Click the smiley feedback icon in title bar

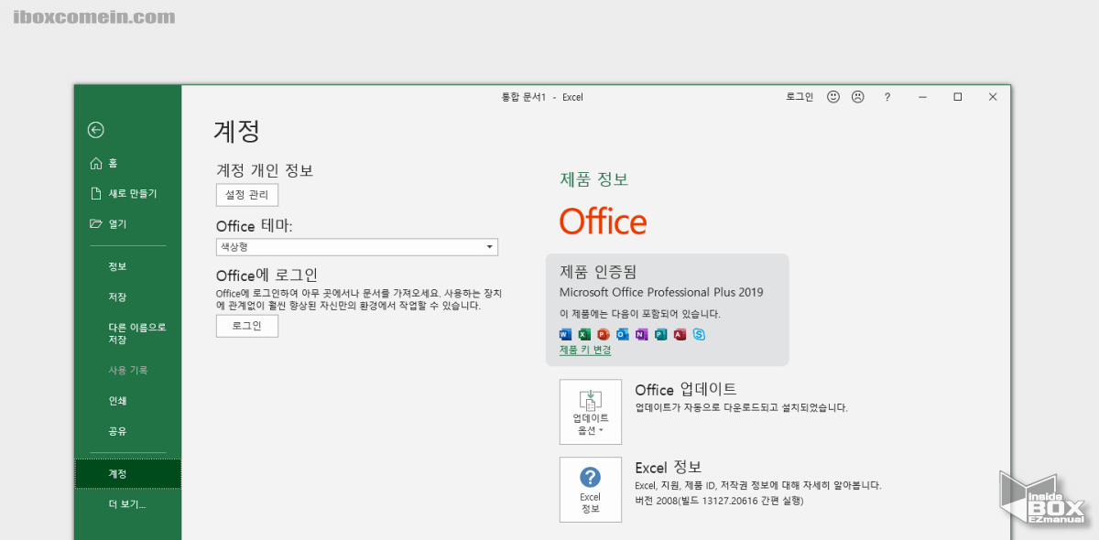coord(832,96)
